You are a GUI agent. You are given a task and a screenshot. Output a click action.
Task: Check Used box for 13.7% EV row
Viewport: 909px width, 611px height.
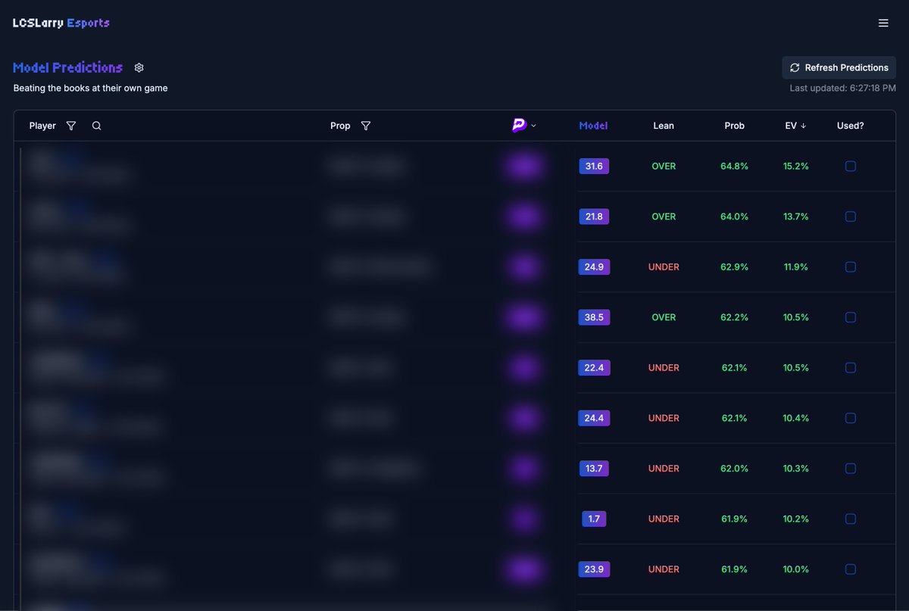pos(850,217)
